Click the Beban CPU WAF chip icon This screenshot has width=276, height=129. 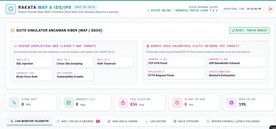pos(231,103)
